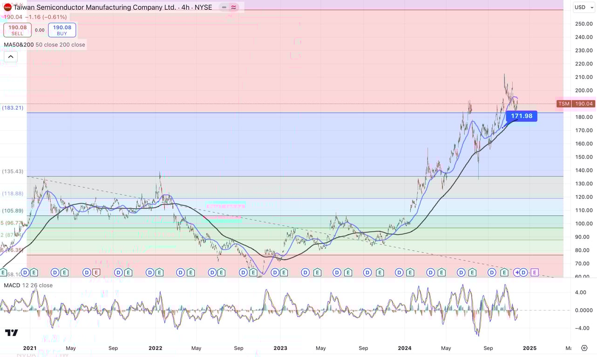Click the TSM 190.04 price tag on the price axis
This screenshot has width=597, height=357.
click(x=576, y=104)
